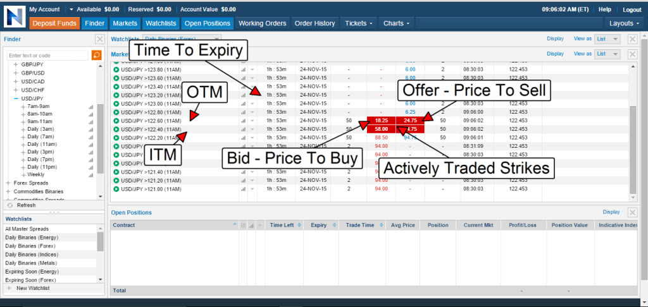Click the green icon for USD/JPY >123.00
The image size is (648, 307).
pos(116,104)
